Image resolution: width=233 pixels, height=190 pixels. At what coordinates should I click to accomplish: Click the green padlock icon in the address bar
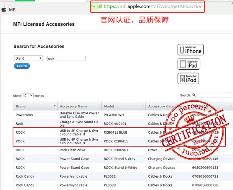click(x=100, y=6)
